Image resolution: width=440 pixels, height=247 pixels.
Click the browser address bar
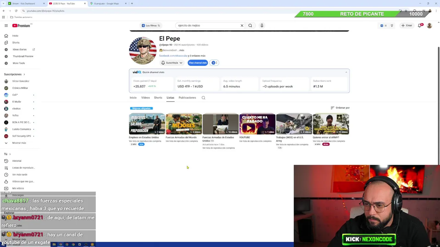click(206, 11)
